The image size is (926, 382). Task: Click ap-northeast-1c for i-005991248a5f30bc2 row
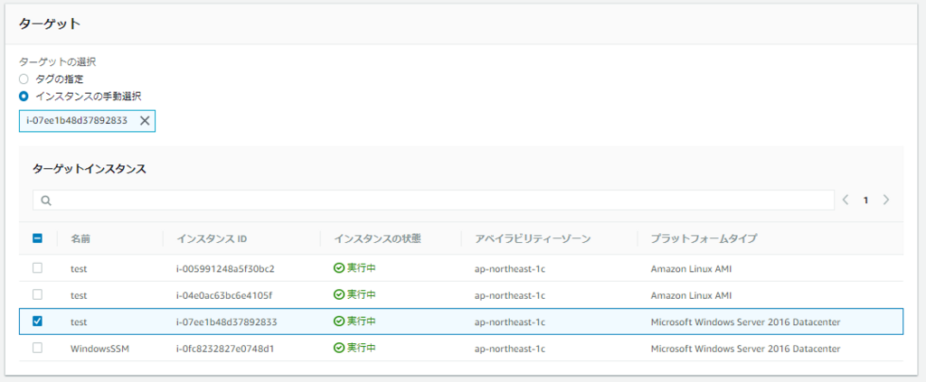(510, 269)
